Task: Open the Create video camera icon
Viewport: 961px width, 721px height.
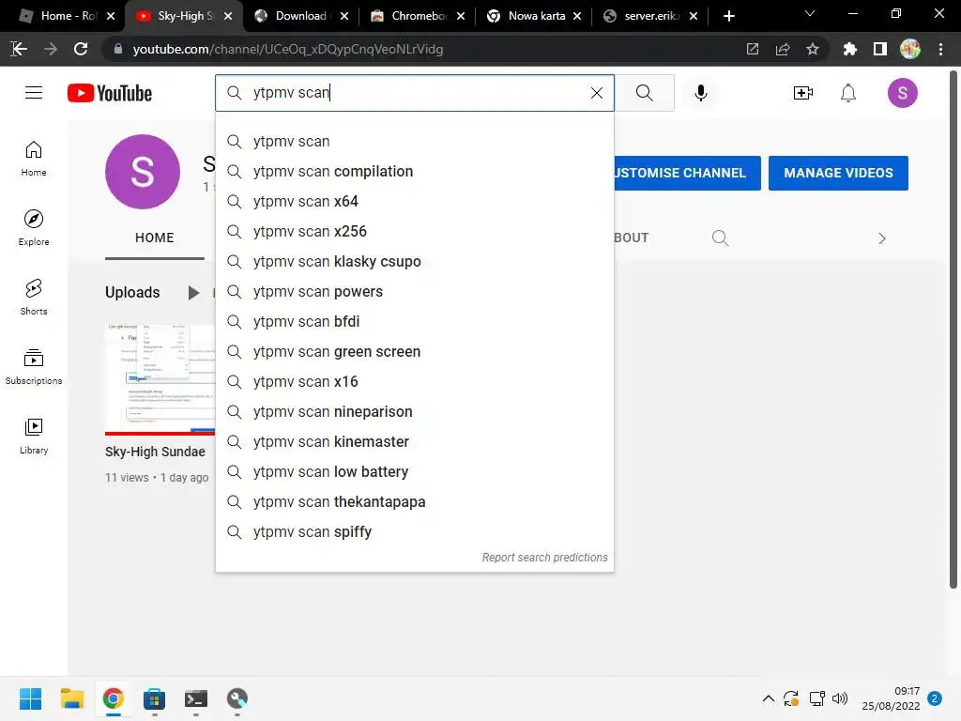Action: tap(803, 93)
